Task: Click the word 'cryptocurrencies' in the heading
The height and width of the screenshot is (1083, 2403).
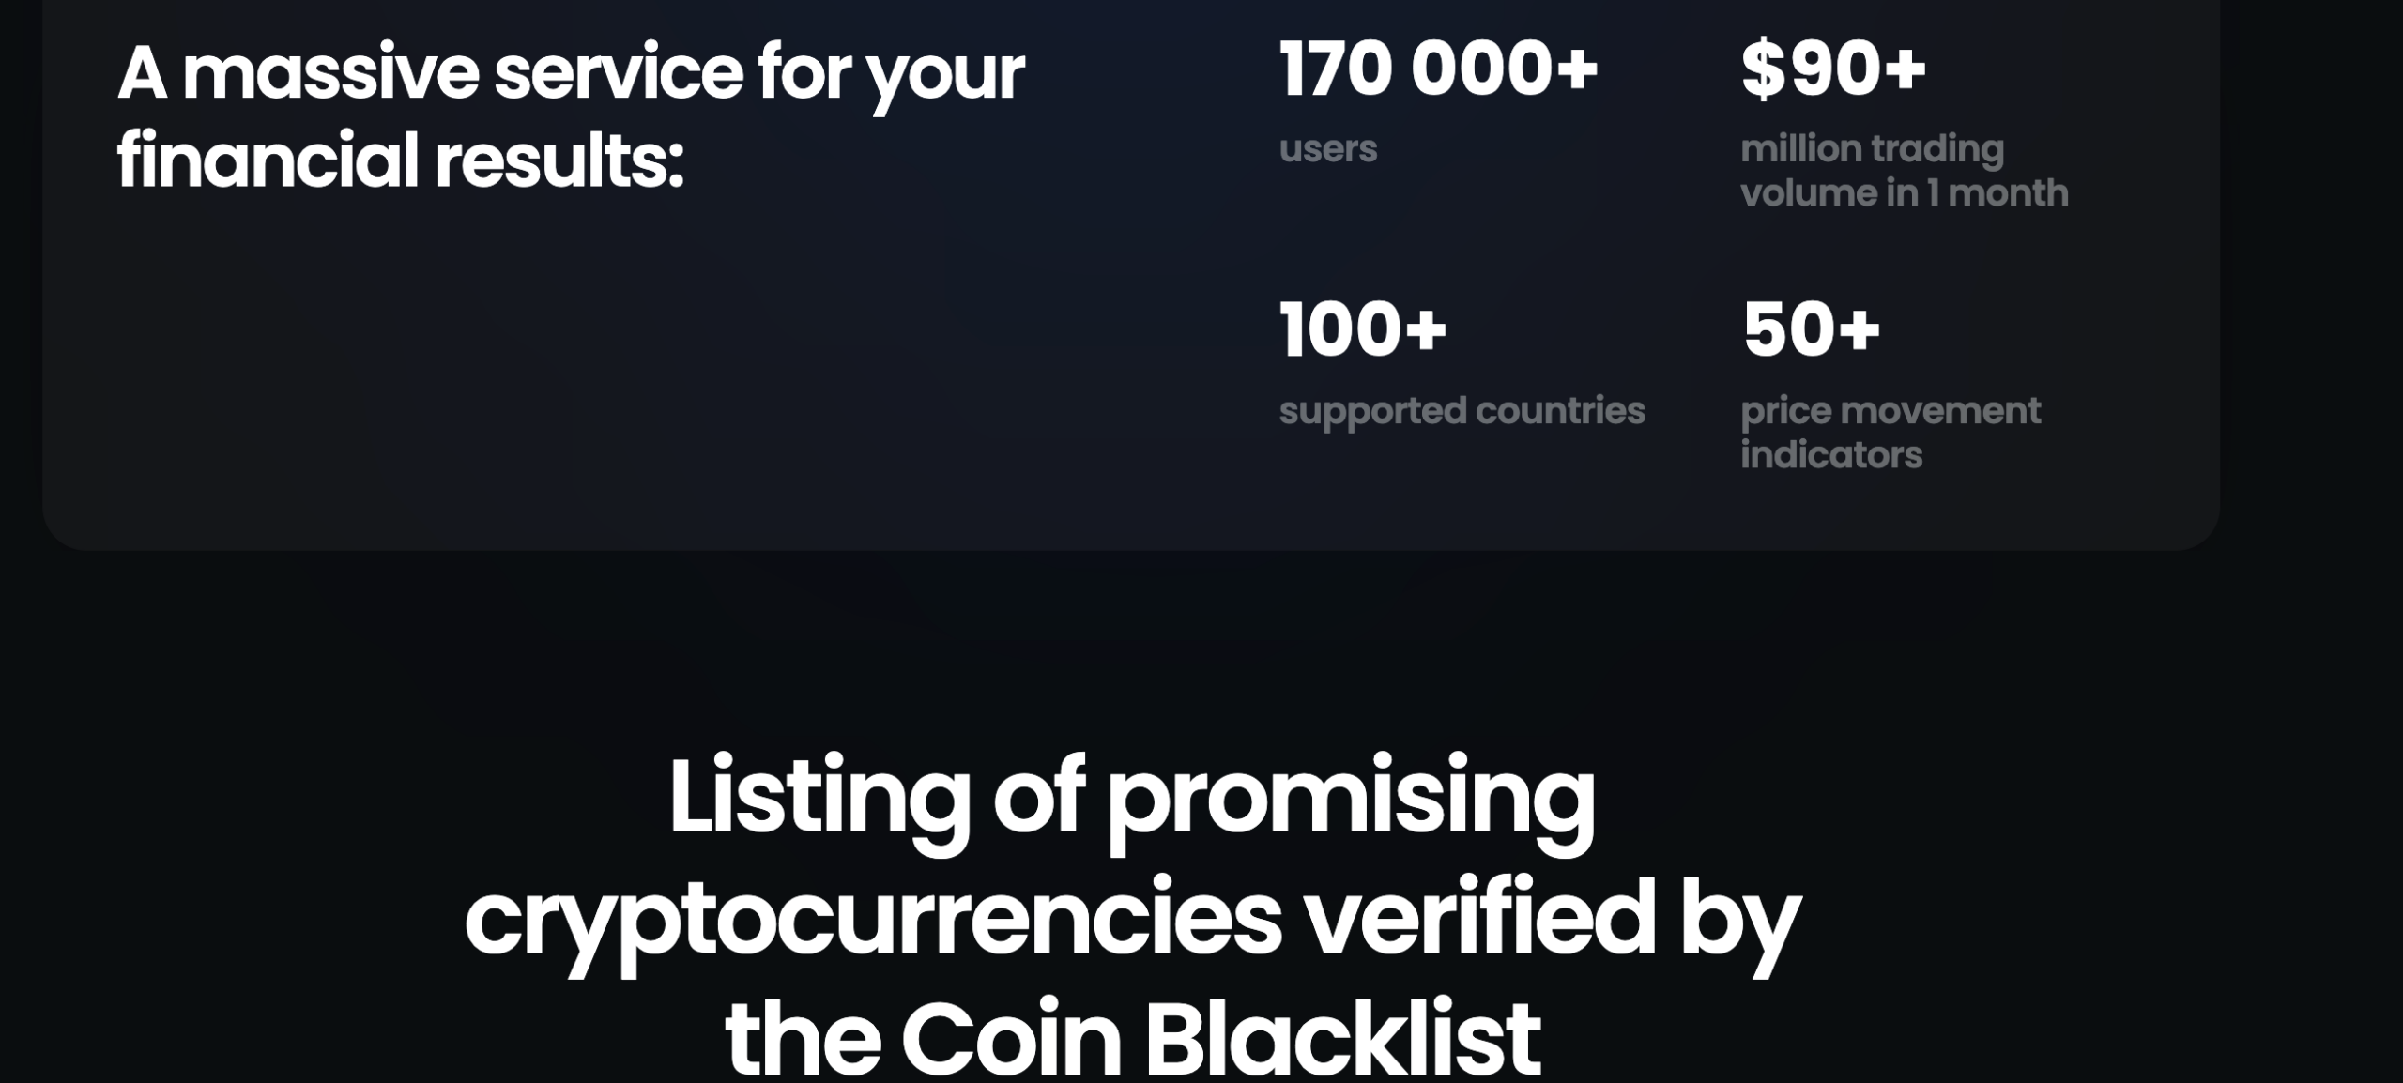Action: point(873,923)
